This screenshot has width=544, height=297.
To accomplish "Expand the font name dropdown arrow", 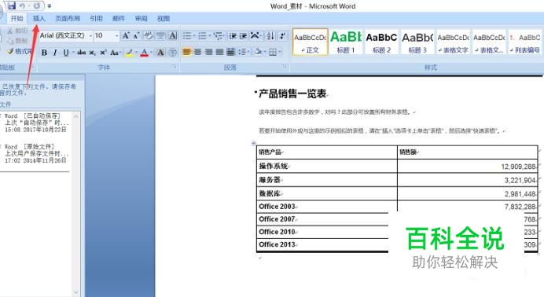I will [90, 35].
